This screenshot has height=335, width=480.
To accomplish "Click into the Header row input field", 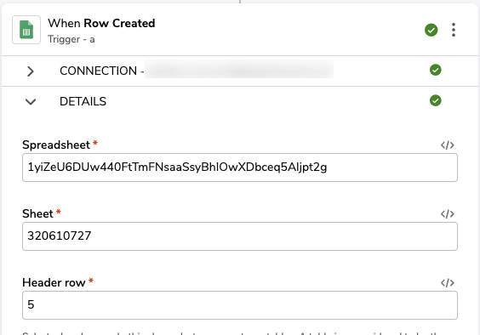I will (240, 305).
